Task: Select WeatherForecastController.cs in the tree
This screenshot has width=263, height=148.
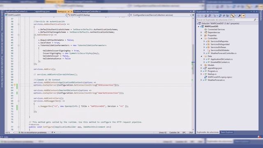Action: coord(224,53)
